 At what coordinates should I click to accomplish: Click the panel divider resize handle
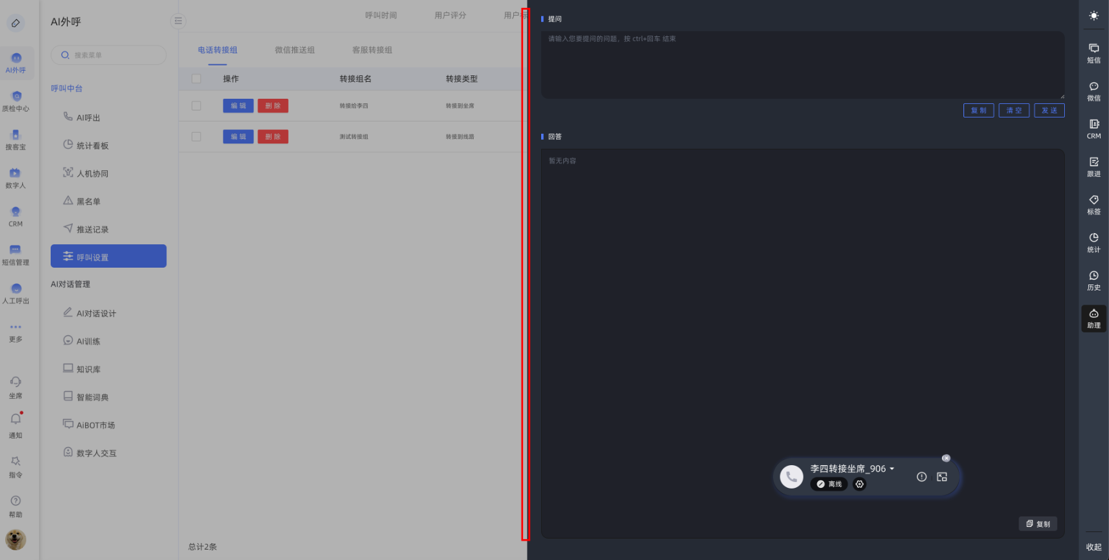pyautogui.click(x=526, y=274)
